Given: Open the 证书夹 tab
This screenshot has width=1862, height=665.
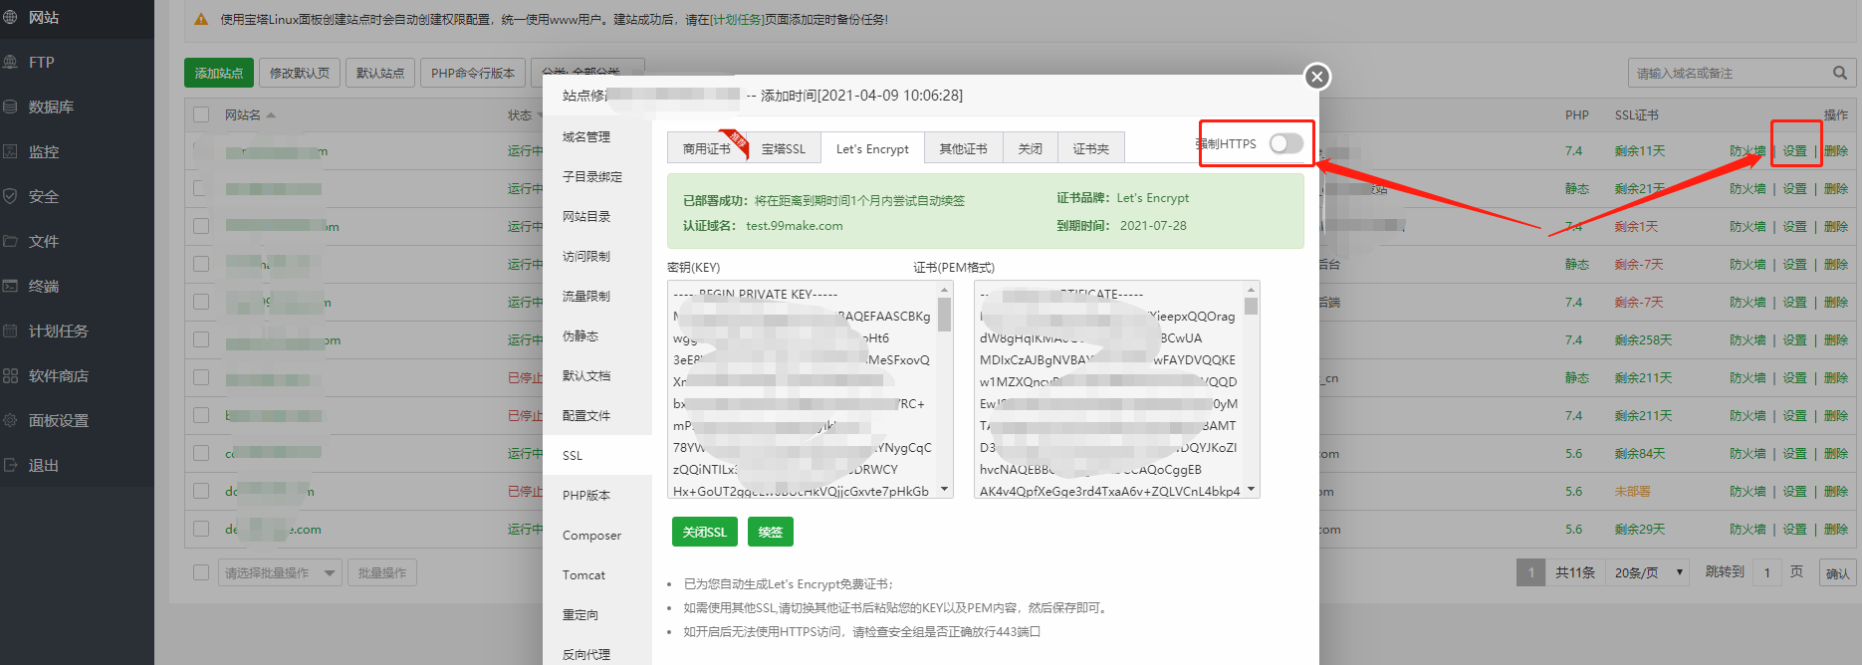Looking at the screenshot, I should (1090, 148).
